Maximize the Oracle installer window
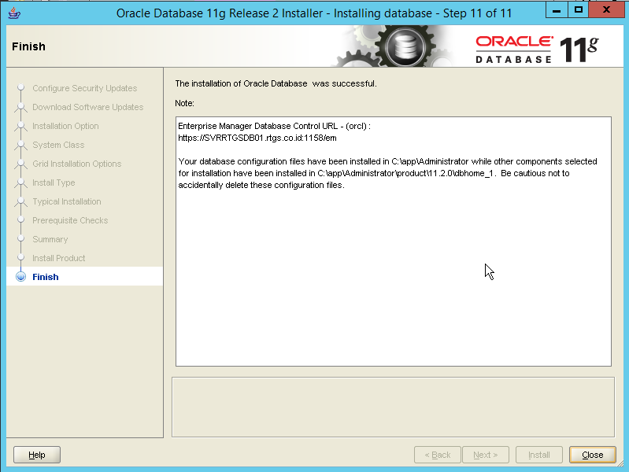This screenshot has height=472, width=629. (x=578, y=10)
